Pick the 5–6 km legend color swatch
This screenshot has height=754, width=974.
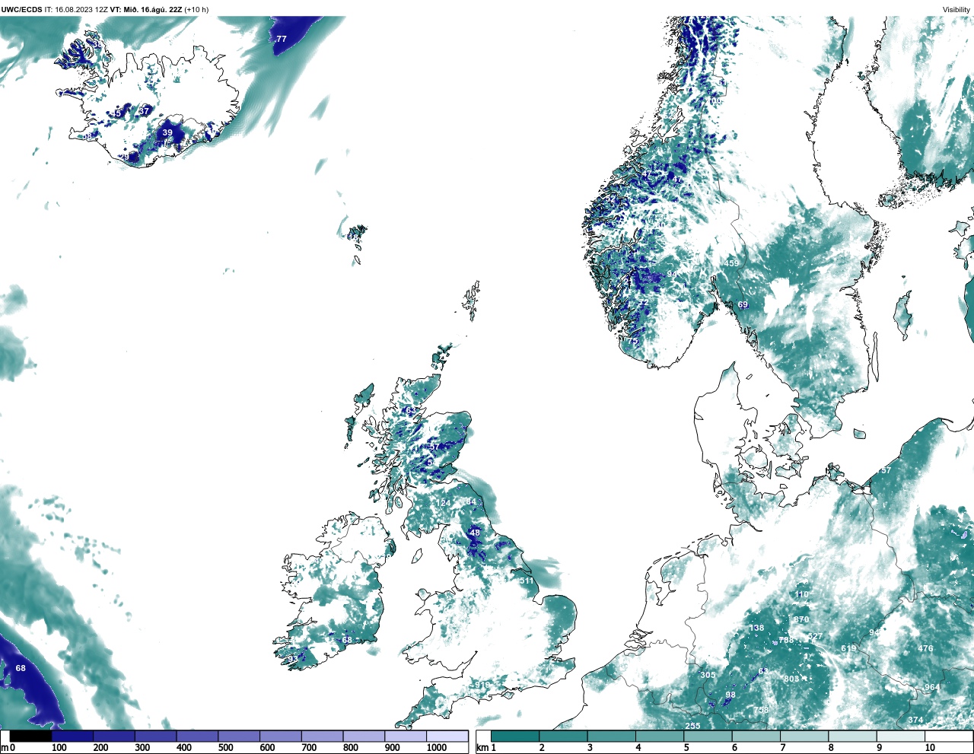pos(708,737)
